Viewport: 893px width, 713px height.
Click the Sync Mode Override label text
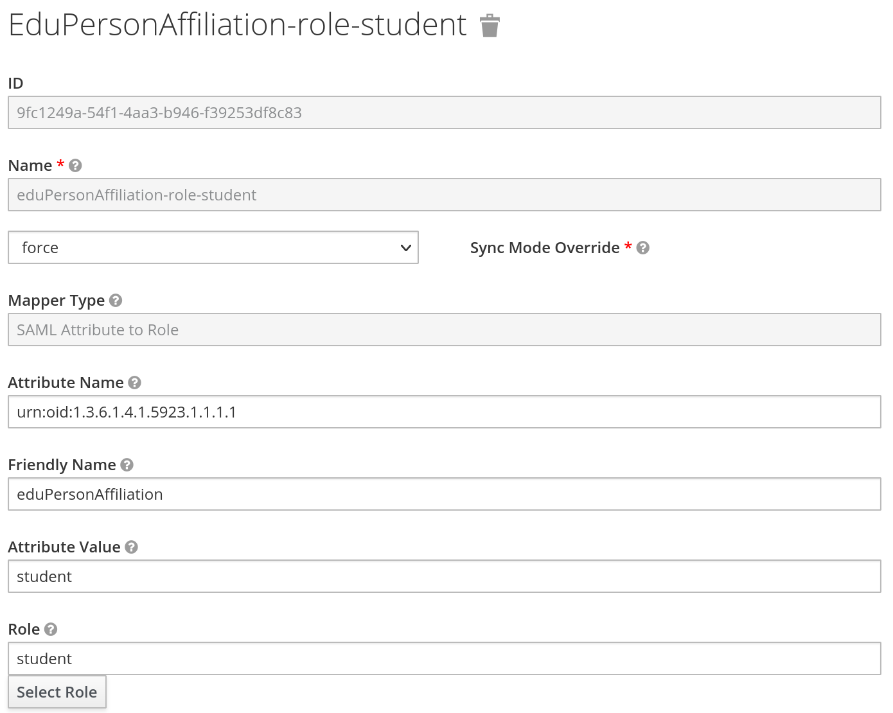[x=544, y=248]
